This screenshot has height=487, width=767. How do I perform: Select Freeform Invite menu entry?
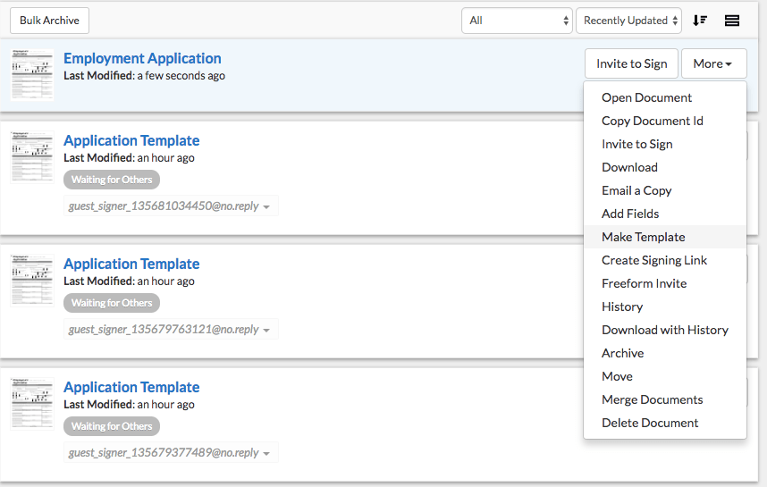click(665, 283)
